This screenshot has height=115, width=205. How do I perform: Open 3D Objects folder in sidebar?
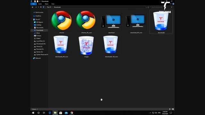(39, 22)
